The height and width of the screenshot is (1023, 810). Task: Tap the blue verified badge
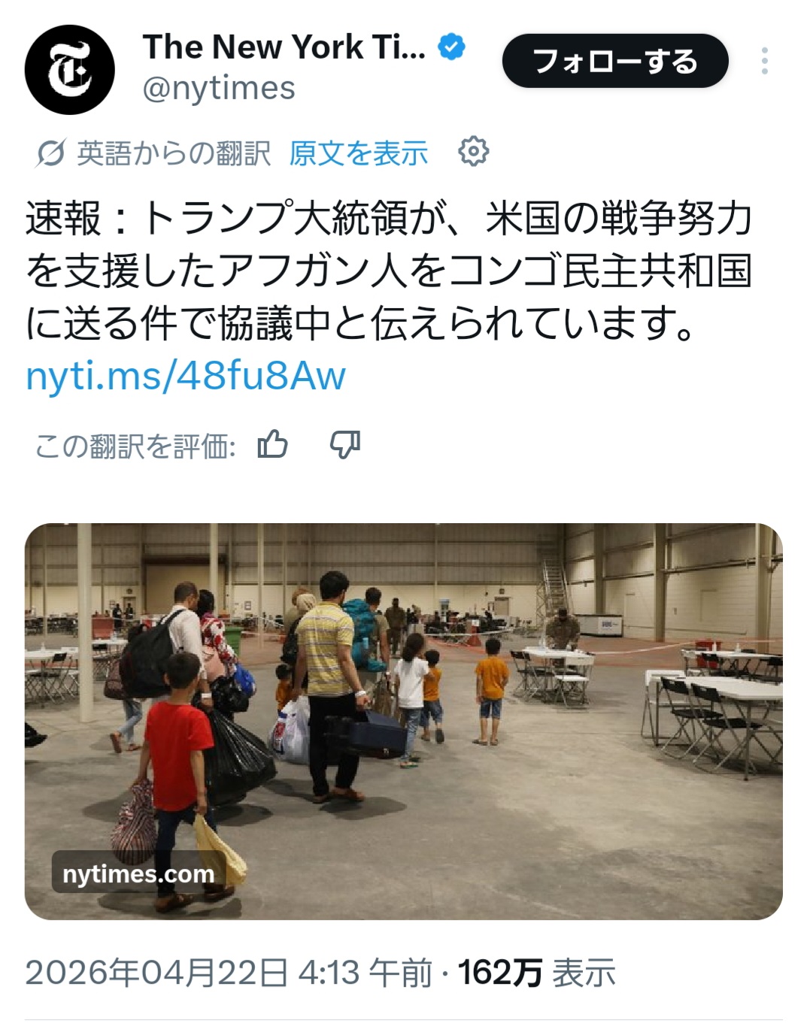(451, 47)
